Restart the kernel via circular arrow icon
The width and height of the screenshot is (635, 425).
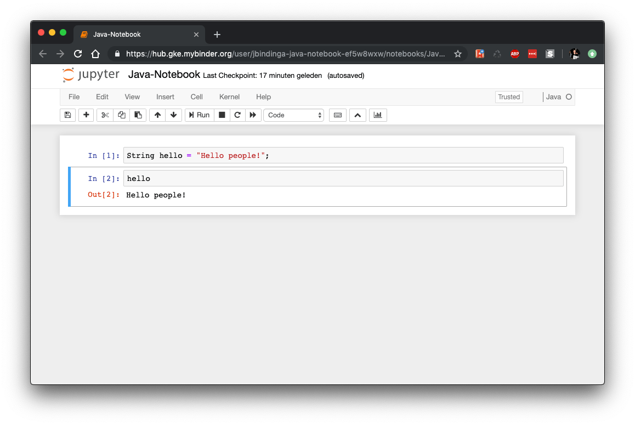click(237, 115)
